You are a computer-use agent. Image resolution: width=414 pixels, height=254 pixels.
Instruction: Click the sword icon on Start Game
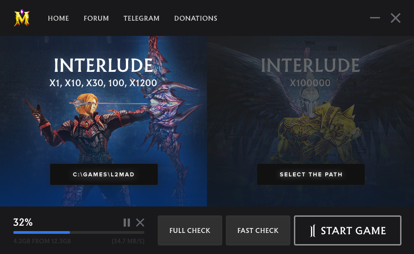(x=313, y=231)
